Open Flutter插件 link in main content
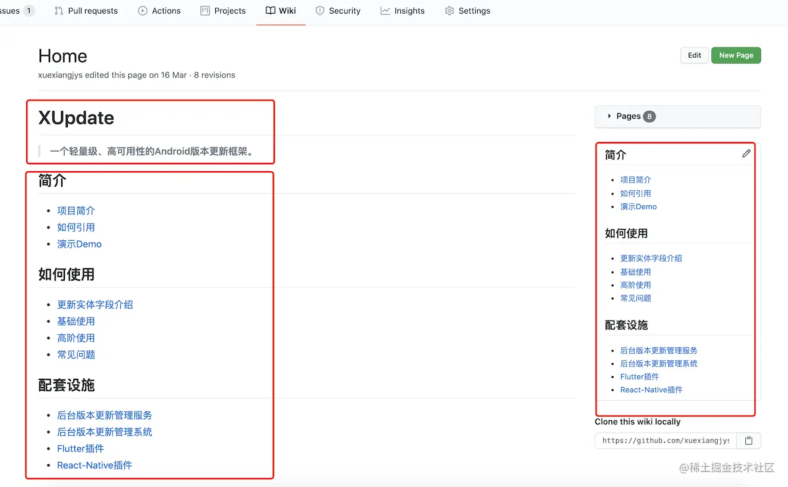Viewport: 788px width, 487px height. (x=80, y=448)
